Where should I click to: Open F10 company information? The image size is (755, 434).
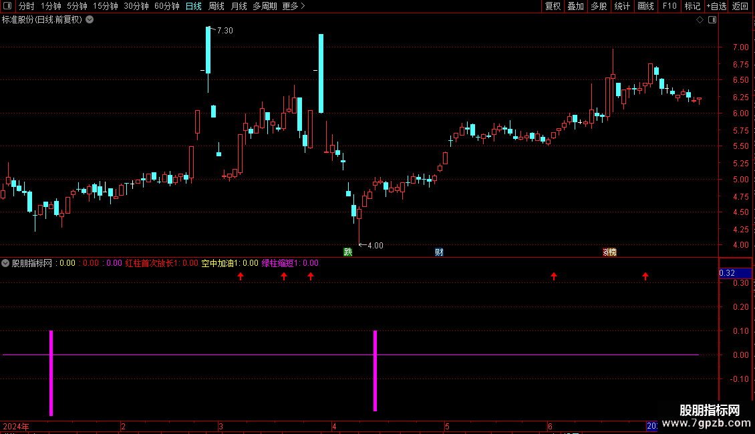coord(669,6)
